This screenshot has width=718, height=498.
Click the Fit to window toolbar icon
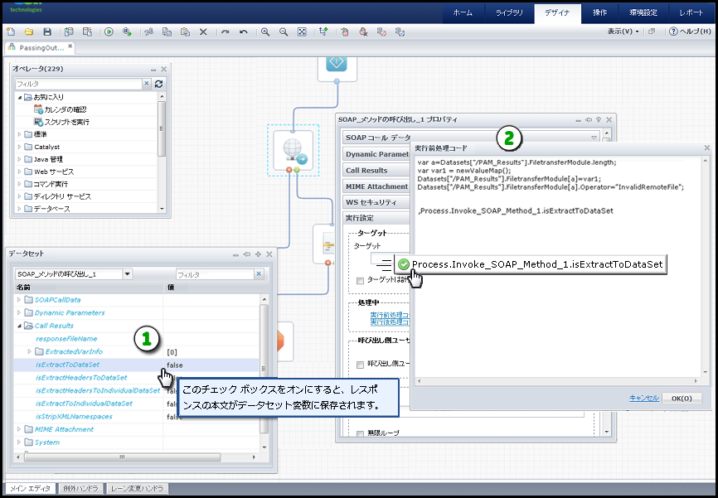pos(302,31)
